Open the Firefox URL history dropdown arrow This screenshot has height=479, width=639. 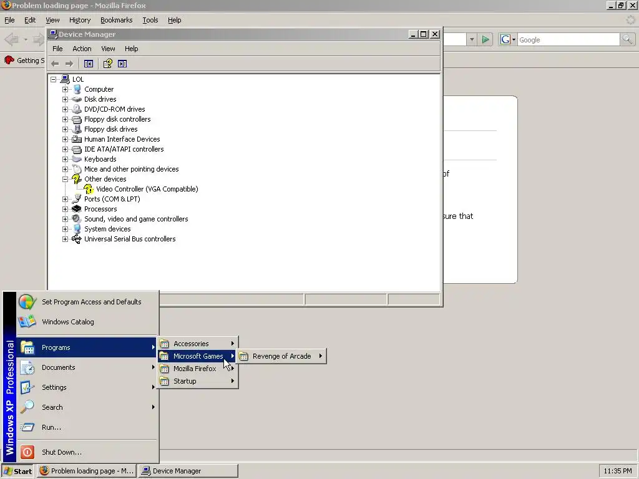click(x=472, y=39)
